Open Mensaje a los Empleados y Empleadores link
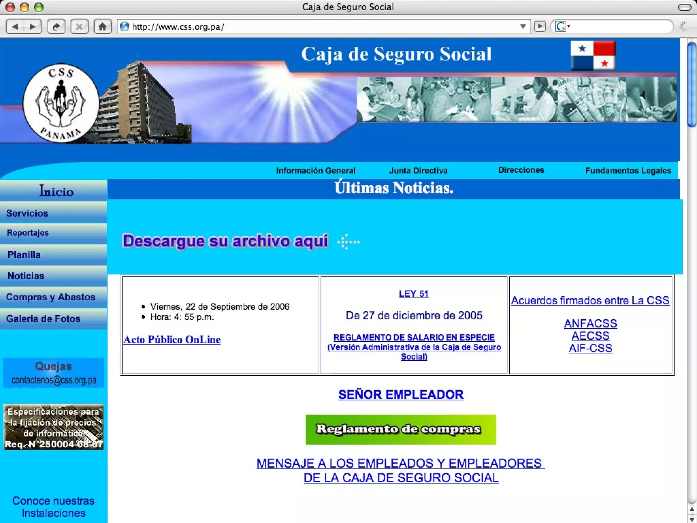Image resolution: width=697 pixels, height=523 pixels. coord(401,471)
